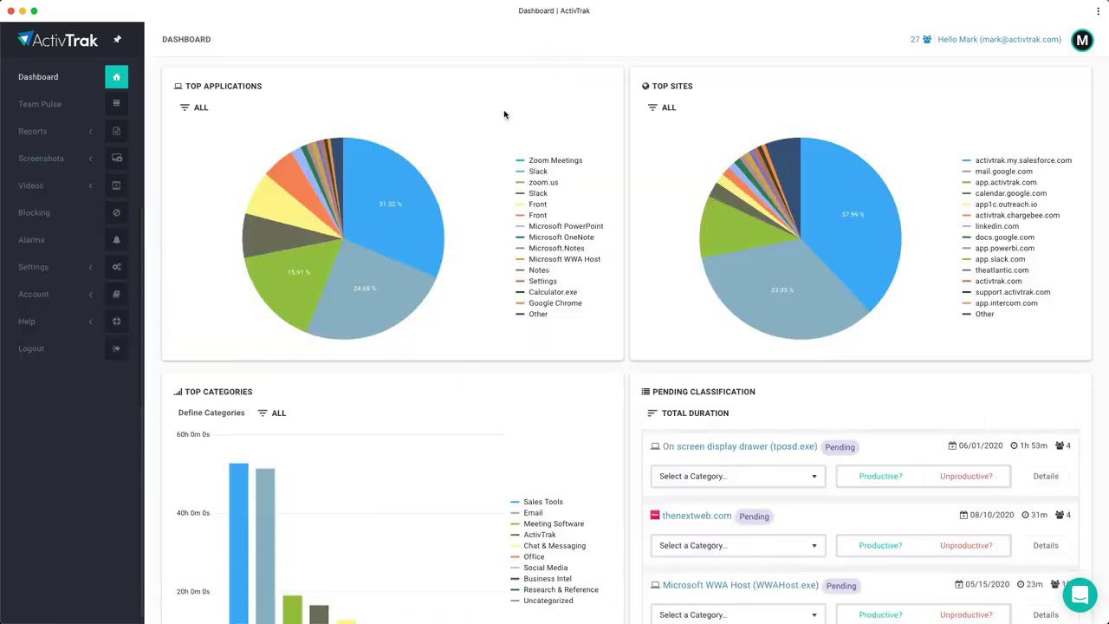Image resolution: width=1109 pixels, height=624 pixels.
Task: Click the Screenshots sidebar icon
Action: tap(116, 159)
